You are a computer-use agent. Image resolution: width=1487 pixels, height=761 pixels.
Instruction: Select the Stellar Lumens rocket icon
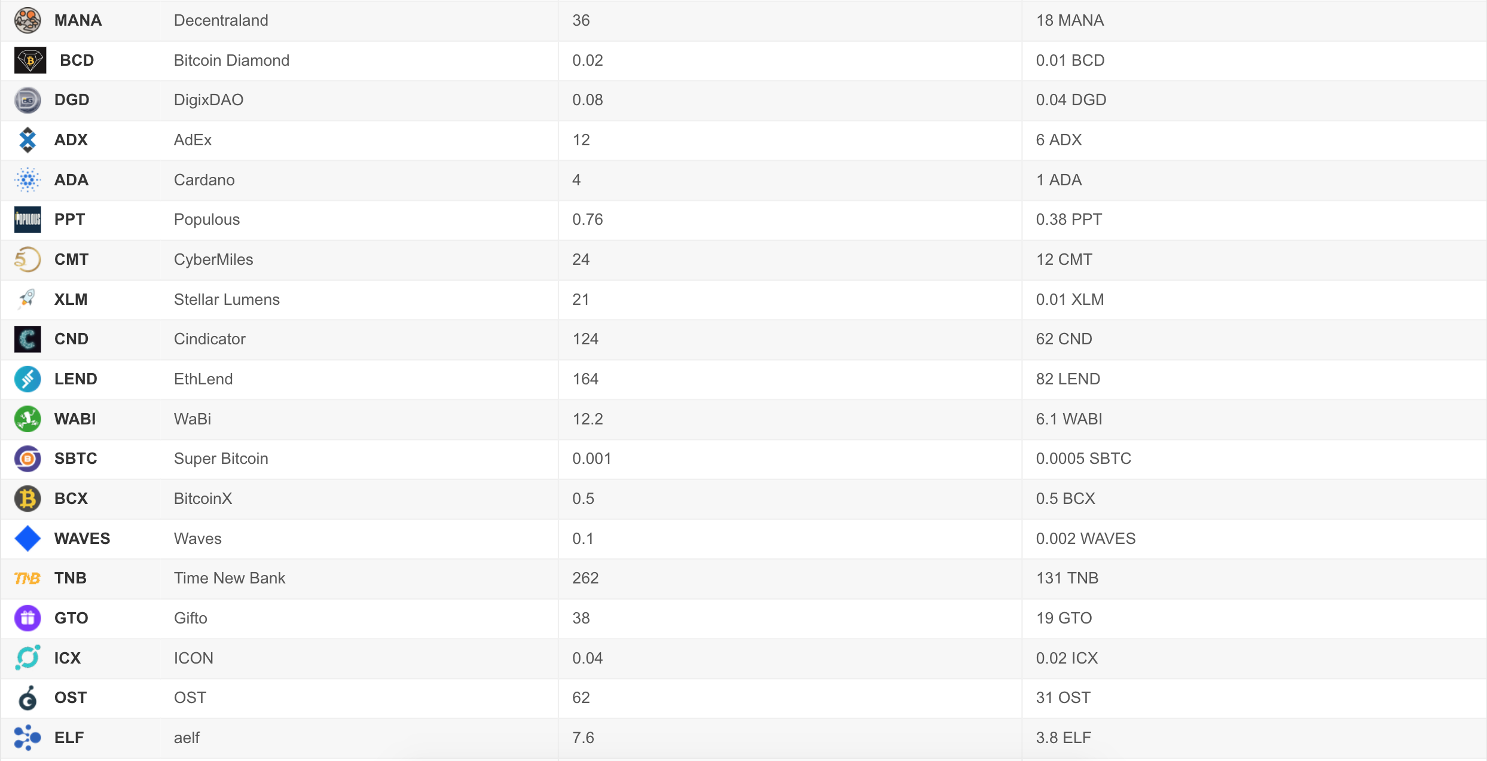click(x=28, y=299)
